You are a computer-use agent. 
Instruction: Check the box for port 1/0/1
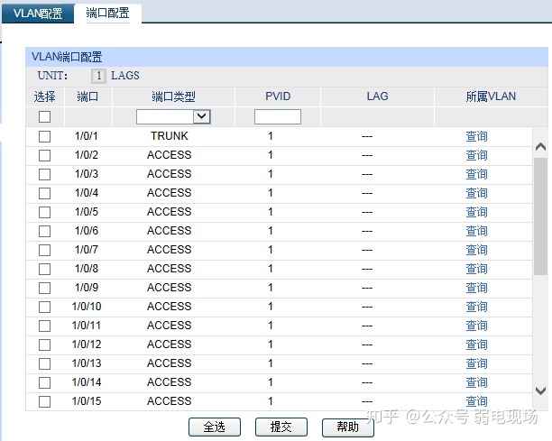(44, 136)
